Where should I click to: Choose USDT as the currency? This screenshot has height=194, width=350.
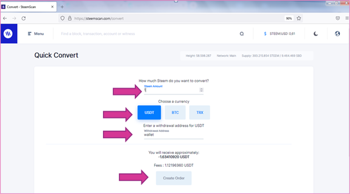pos(149,113)
